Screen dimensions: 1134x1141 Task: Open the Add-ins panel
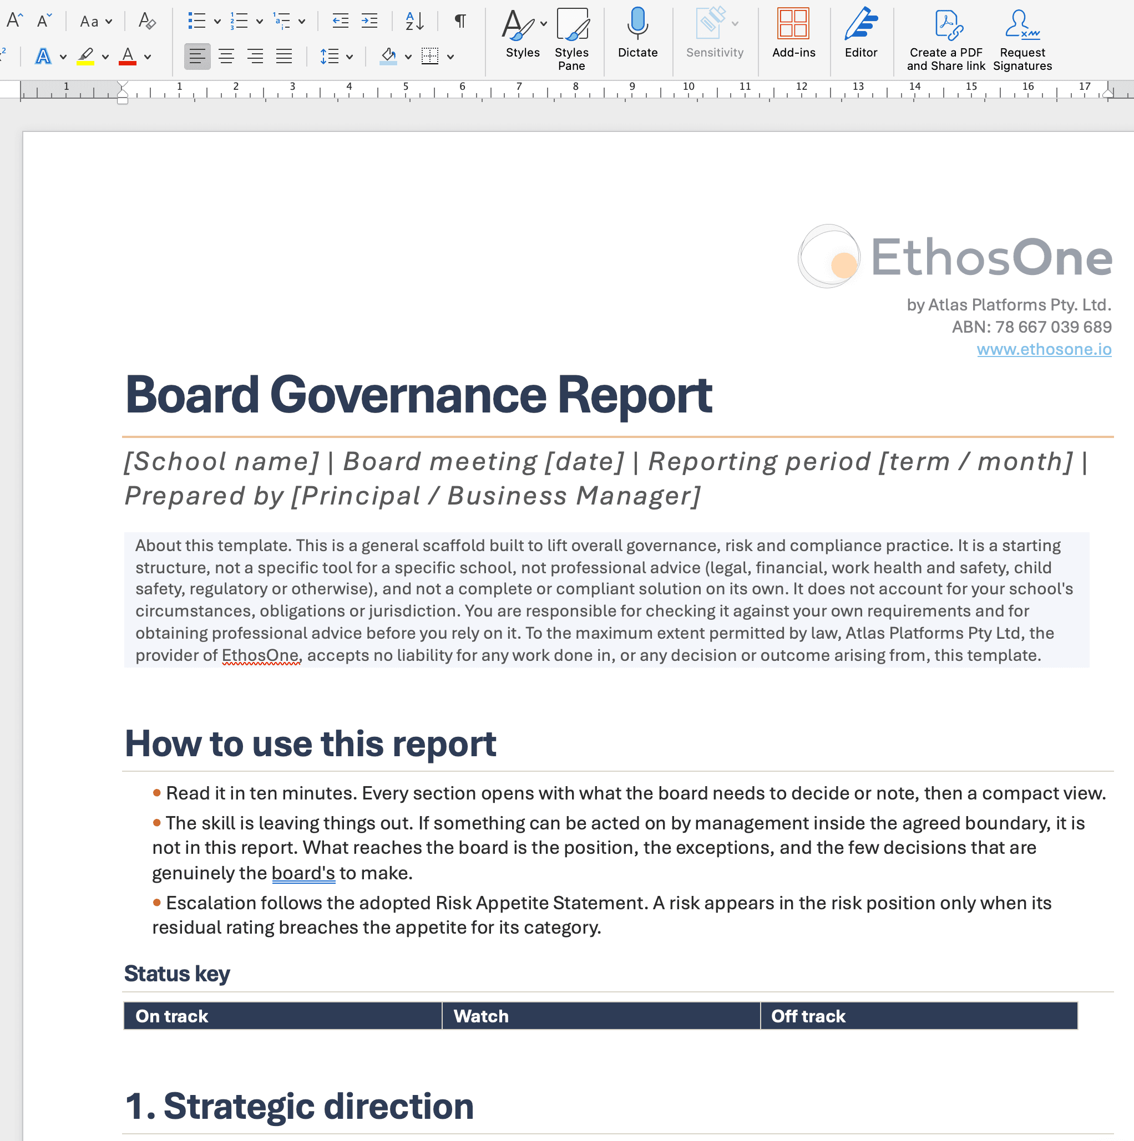tap(793, 33)
